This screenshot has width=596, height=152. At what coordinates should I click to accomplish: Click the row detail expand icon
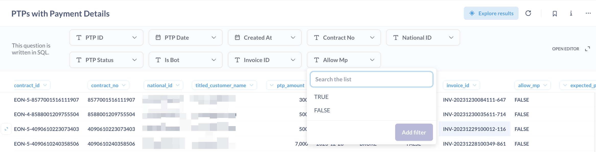click(x=6, y=129)
